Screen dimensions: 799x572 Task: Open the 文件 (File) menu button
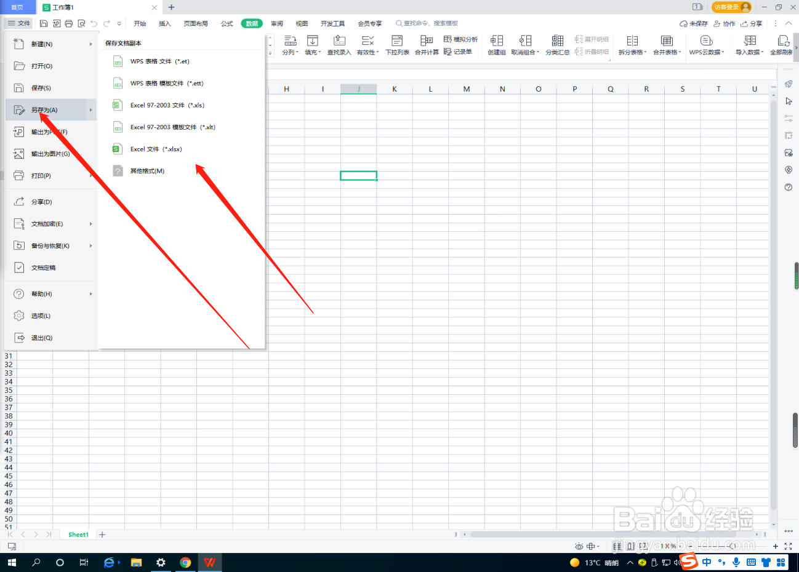(x=19, y=23)
